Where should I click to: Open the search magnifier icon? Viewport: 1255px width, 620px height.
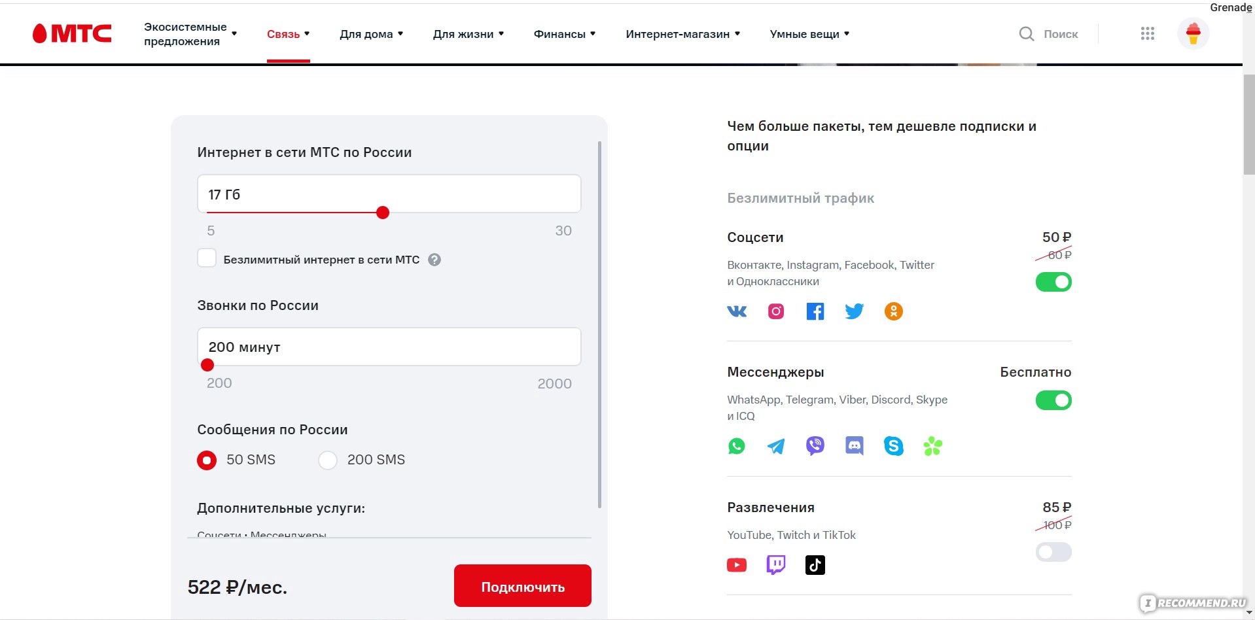click(x=1027, y=34)
